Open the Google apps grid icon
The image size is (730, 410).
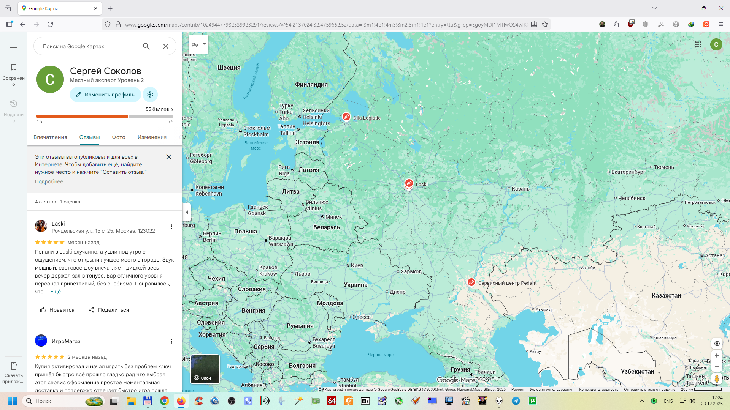[x=698, y=44]
